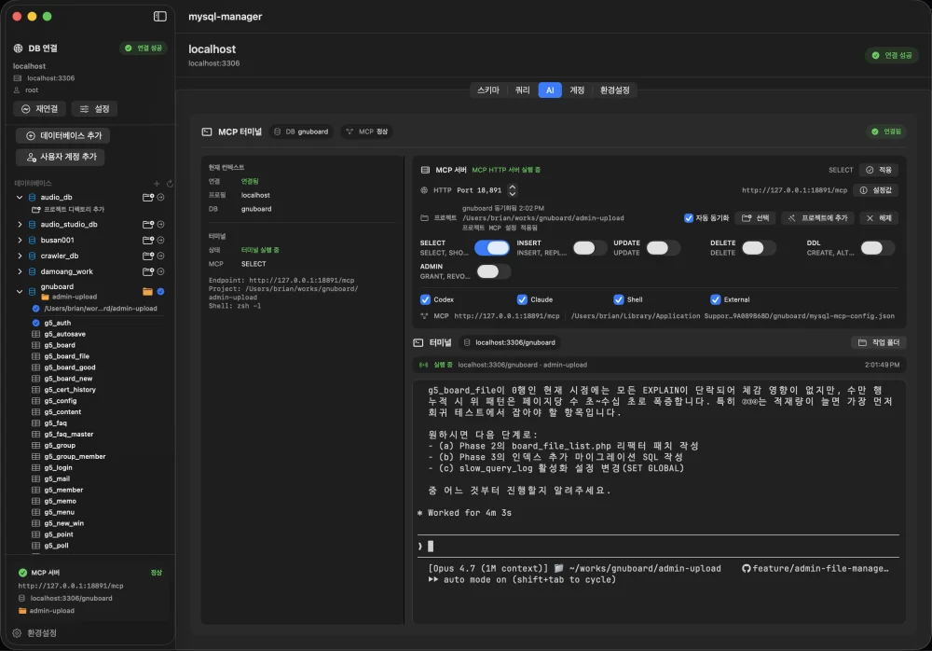Expand the damoang_work database

click(x=20, y=271)
